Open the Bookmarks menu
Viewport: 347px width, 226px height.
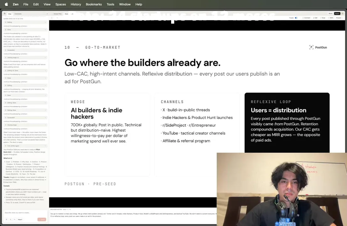point(94,4)
